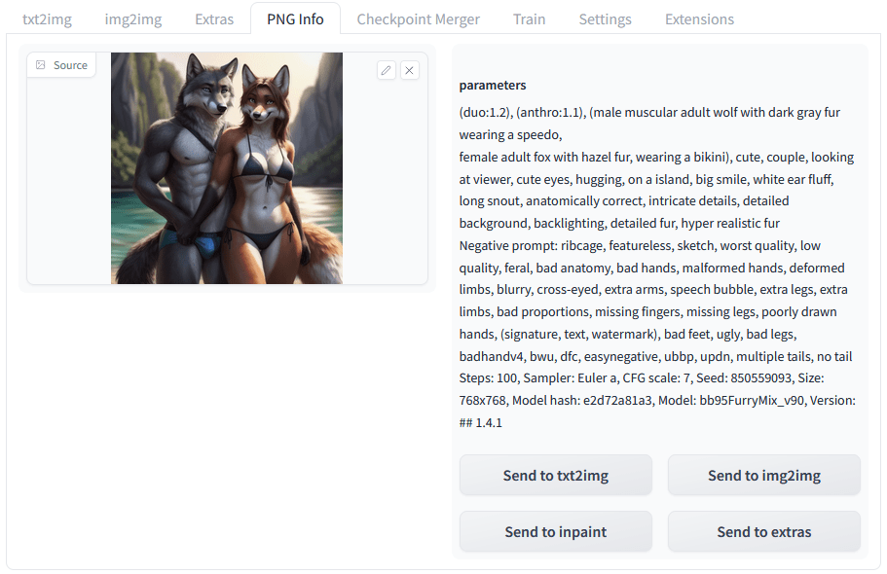Image resolution: width=887 pixels, height=574 pixels.
Task: Remove the loaded source image
Action: point(410,70)
